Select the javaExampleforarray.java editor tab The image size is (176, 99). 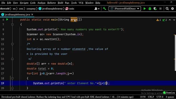(x=17, y=15)
